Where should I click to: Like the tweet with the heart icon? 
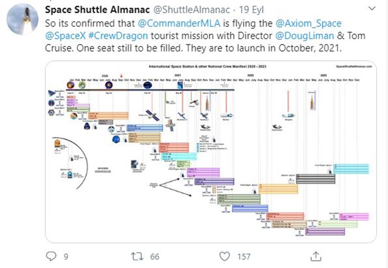[x=225, y=256]
